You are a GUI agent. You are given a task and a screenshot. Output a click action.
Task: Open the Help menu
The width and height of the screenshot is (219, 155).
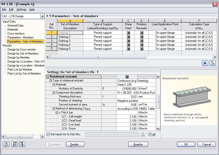pos(32,9)
